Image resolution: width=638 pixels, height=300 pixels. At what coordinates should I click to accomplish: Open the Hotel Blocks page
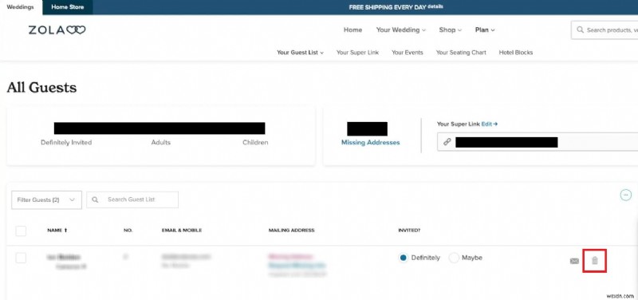[x=516, y=53]
